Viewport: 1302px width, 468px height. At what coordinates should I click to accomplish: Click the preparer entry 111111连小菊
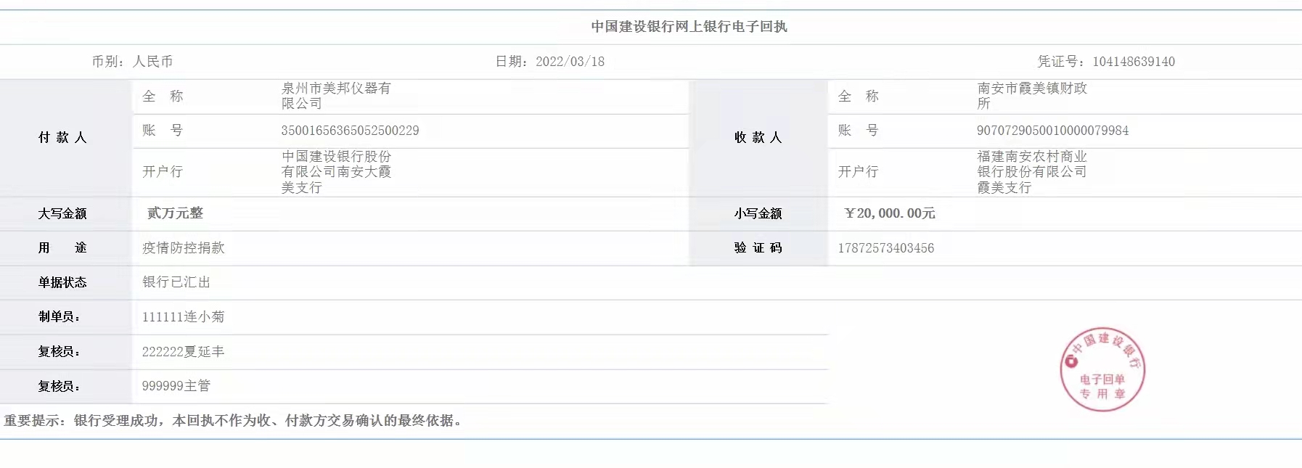[183, 317]
